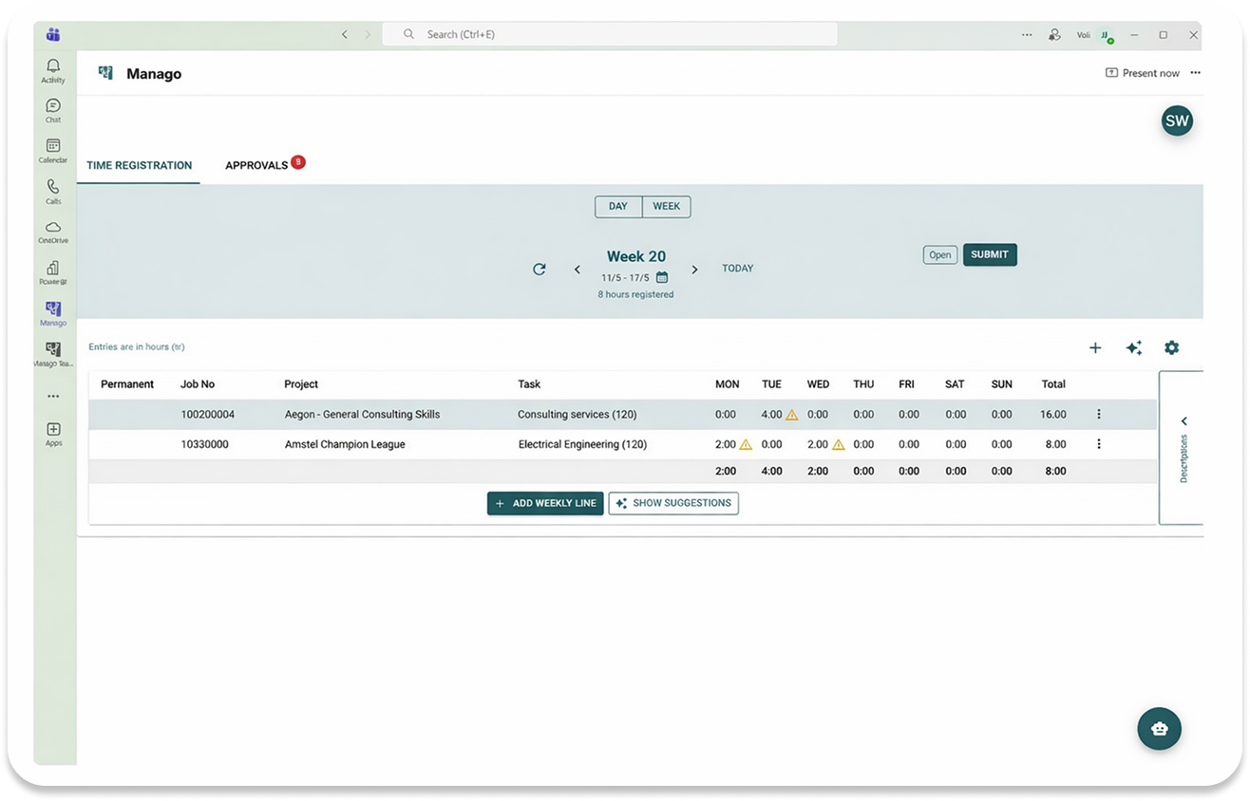Click 'Electrical Engineering (120)' task cell
The width and height of the screenshot is (1250, 801).
coord(582,444)
